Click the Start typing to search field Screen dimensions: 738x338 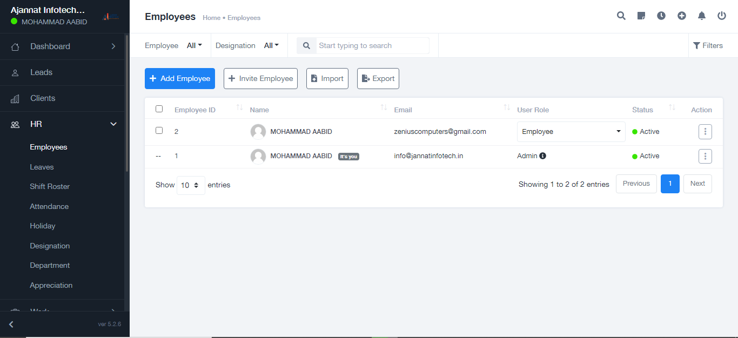tap(373, 45)
